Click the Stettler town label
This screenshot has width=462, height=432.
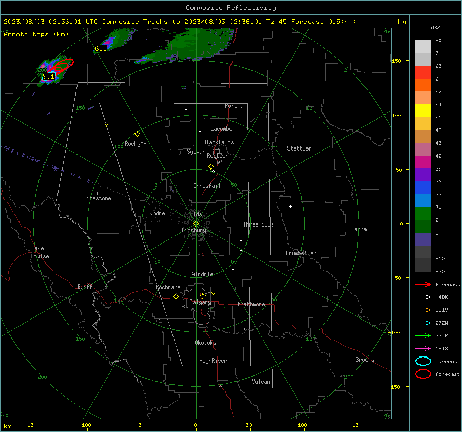pyautogui.click(x=299, y=148)
